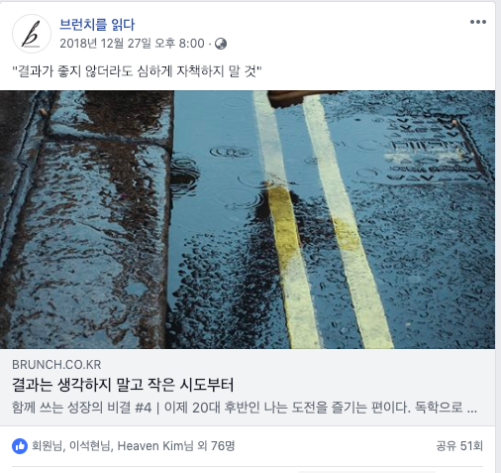Viewport: 501px width, 473px height.
Task: Open the rainy road article image
Action: pyautogui.click(x=248, y=219)
